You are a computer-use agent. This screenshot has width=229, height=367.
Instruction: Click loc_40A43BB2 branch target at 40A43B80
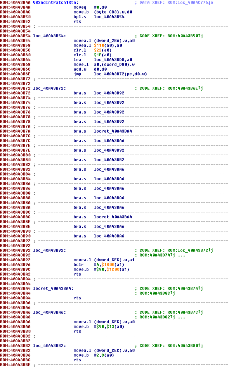[x=109, y=160]
